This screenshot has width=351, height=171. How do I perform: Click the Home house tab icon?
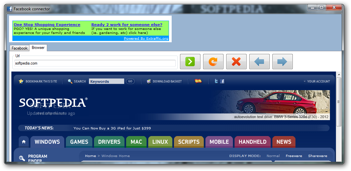coord(24,142)
